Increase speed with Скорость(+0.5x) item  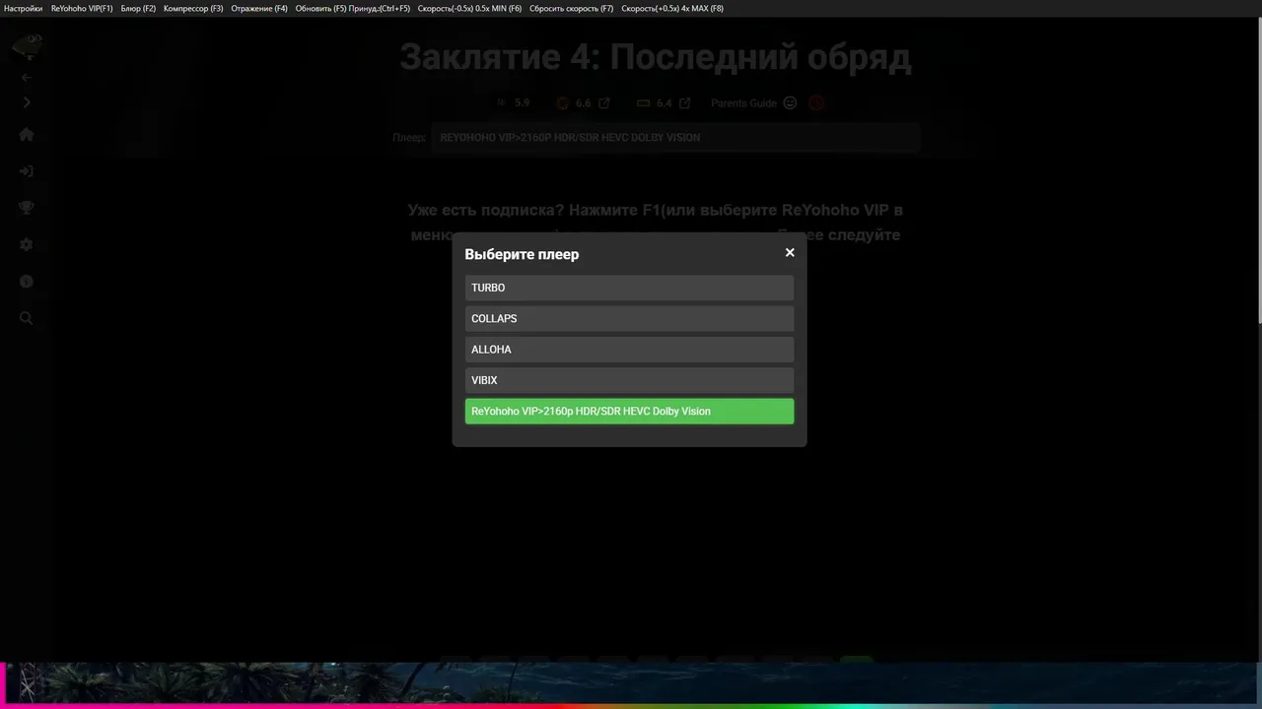[x=672, y=8]
